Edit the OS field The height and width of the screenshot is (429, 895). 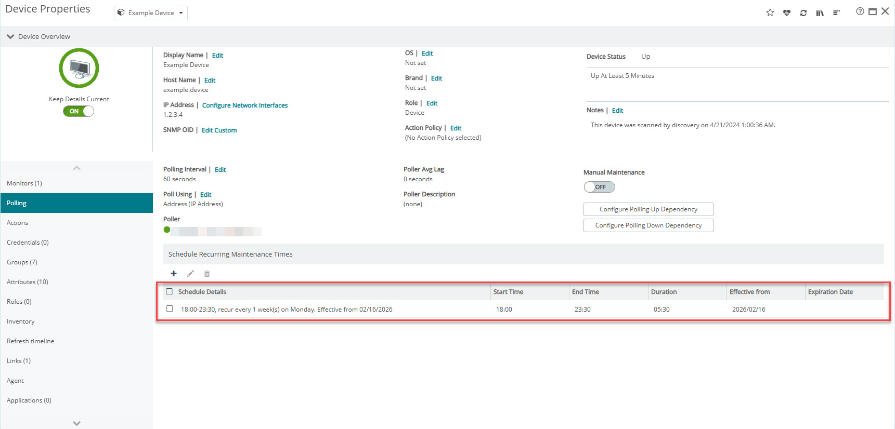coord(427,53)
